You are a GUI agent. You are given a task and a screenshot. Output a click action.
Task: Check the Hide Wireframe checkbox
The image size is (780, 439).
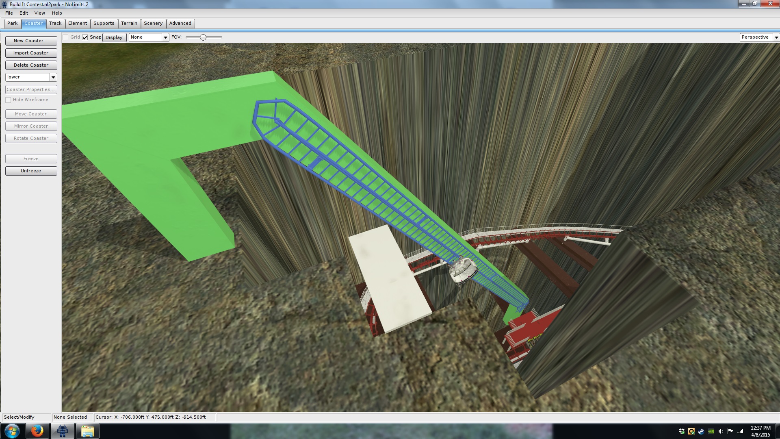8,100
